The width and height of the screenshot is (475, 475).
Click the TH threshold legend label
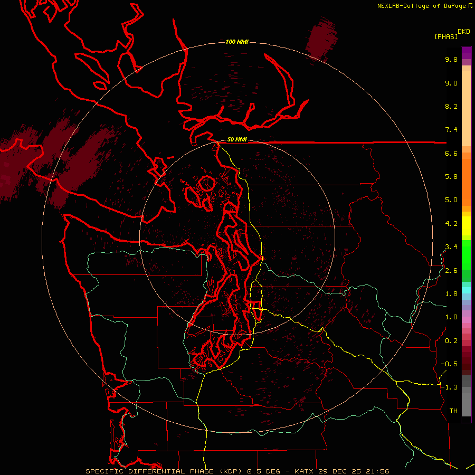pyautogui.click(x=453, y=411)
